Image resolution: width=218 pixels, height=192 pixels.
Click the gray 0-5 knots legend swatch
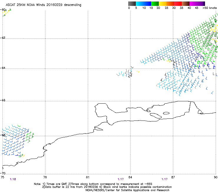click(132, 4)
